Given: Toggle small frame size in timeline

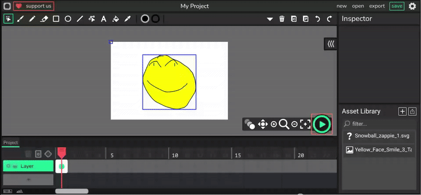Looking at the screenshot, I should [8, 191].
